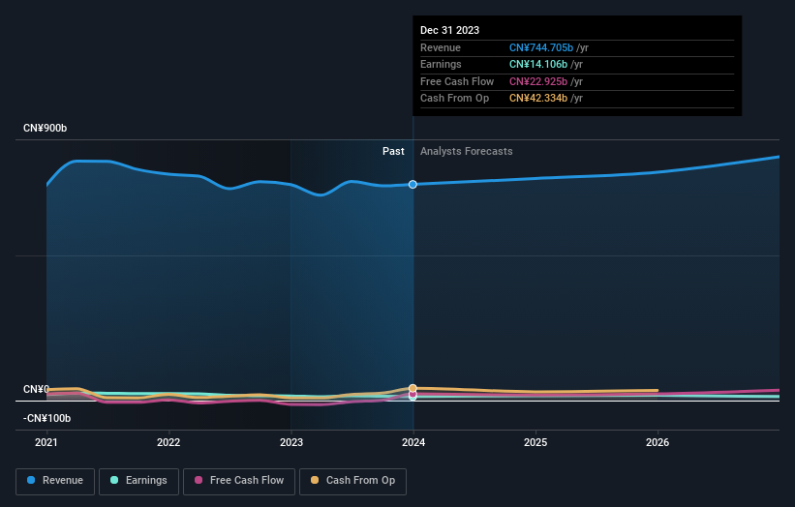The width and height of the screenshot is (795, 507).
Task: Click the 2025 x-axis label
Action: point(535,443)
